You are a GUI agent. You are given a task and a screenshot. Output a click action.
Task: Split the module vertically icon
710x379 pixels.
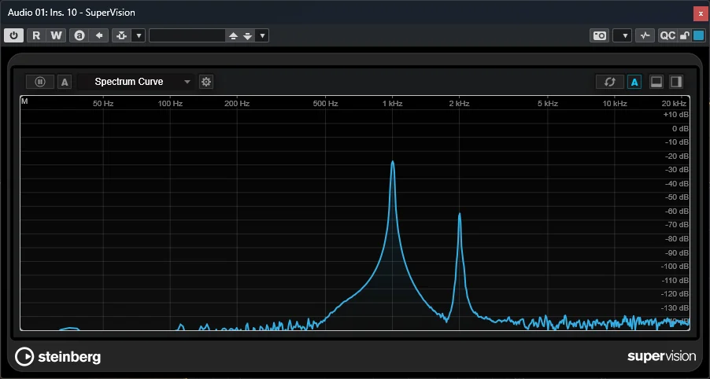(676, 82)
